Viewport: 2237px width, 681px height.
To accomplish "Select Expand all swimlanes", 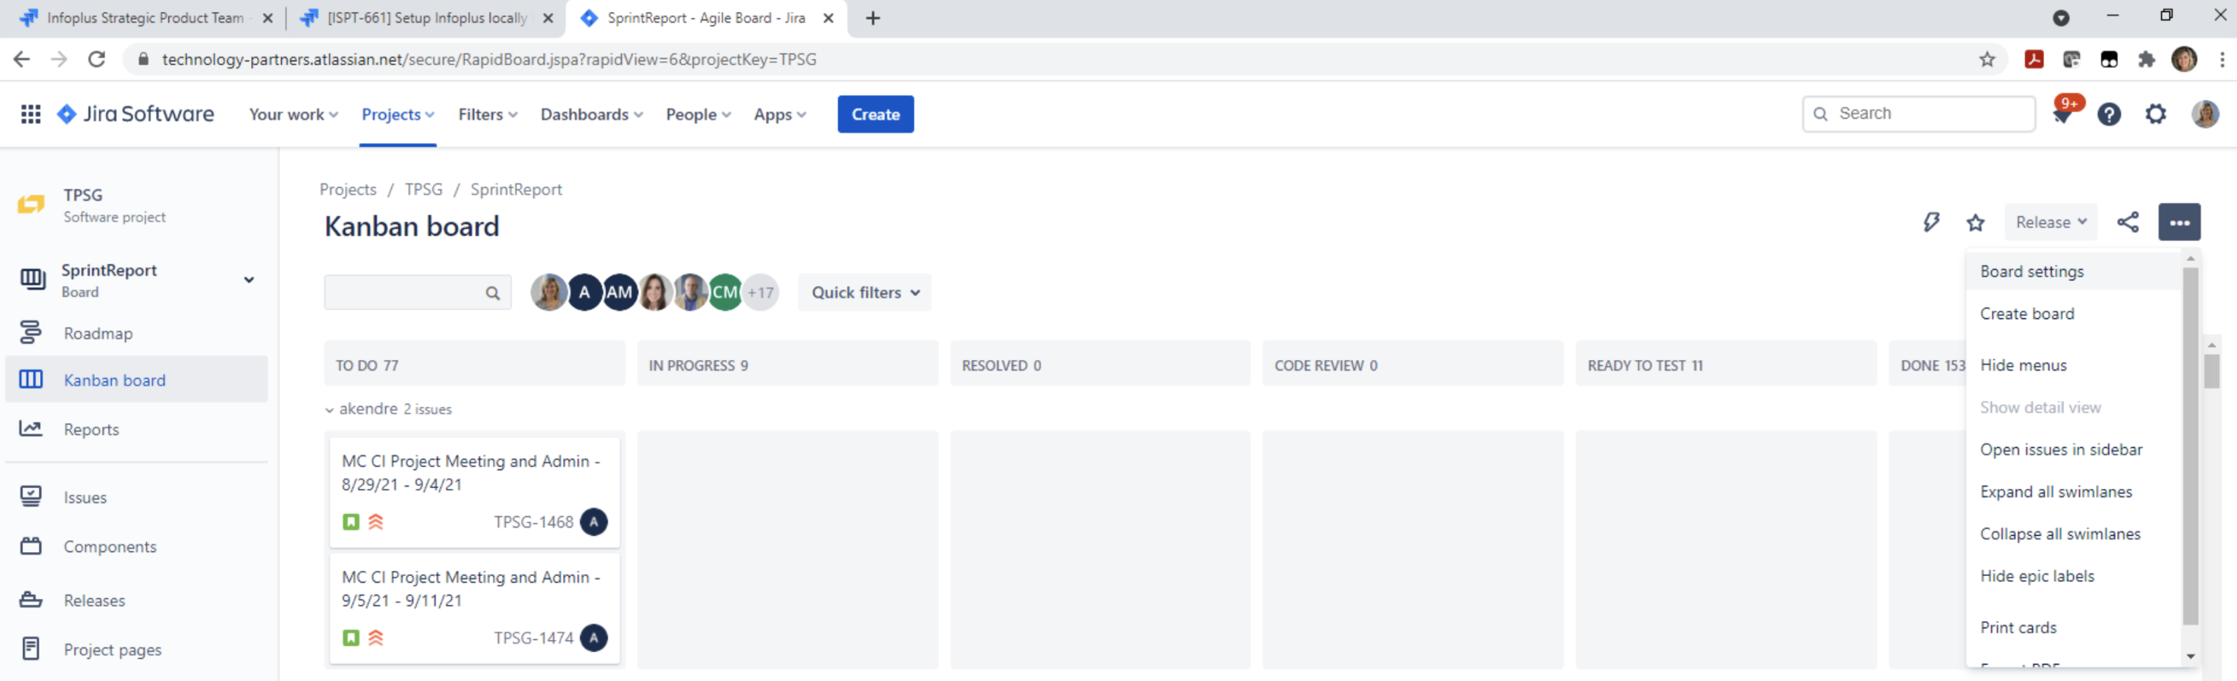I will (x=2074, y=492).
